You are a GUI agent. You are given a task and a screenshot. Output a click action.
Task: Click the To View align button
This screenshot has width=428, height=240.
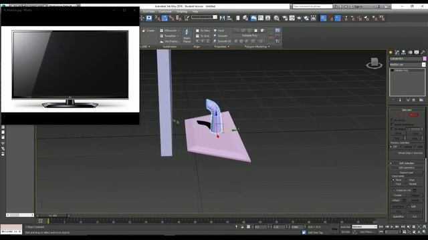click(203, 31)
